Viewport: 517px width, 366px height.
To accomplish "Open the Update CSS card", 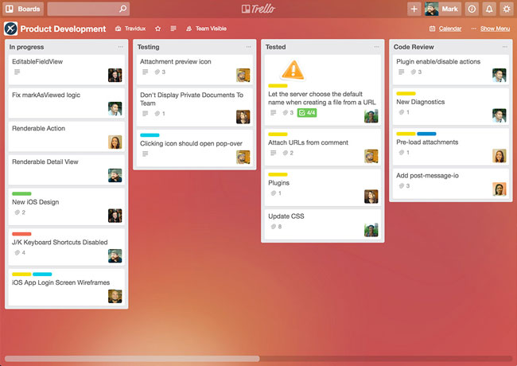I will click(x=322, y=224).
